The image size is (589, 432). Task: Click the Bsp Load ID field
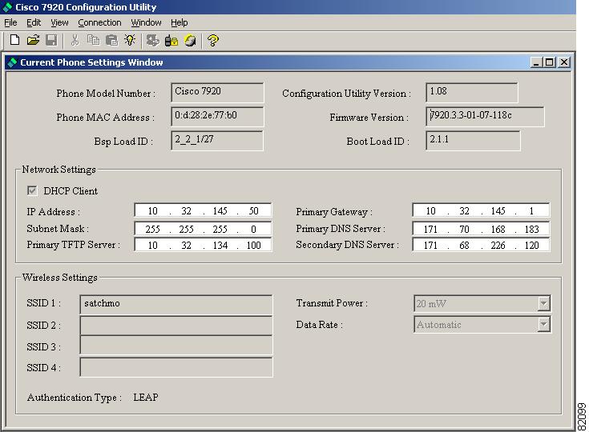217,140
